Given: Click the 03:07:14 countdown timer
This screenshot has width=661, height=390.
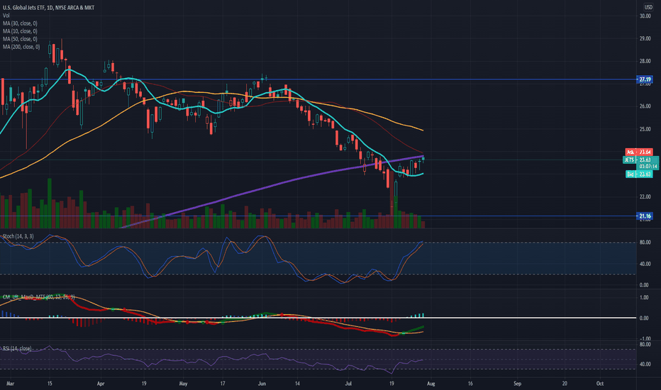Looking at the screenshot, I should (x=648, y=167).
